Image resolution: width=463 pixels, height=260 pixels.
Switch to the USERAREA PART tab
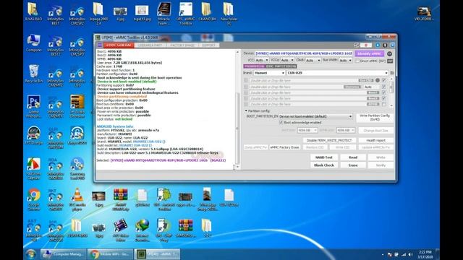[x=150, y=45]
